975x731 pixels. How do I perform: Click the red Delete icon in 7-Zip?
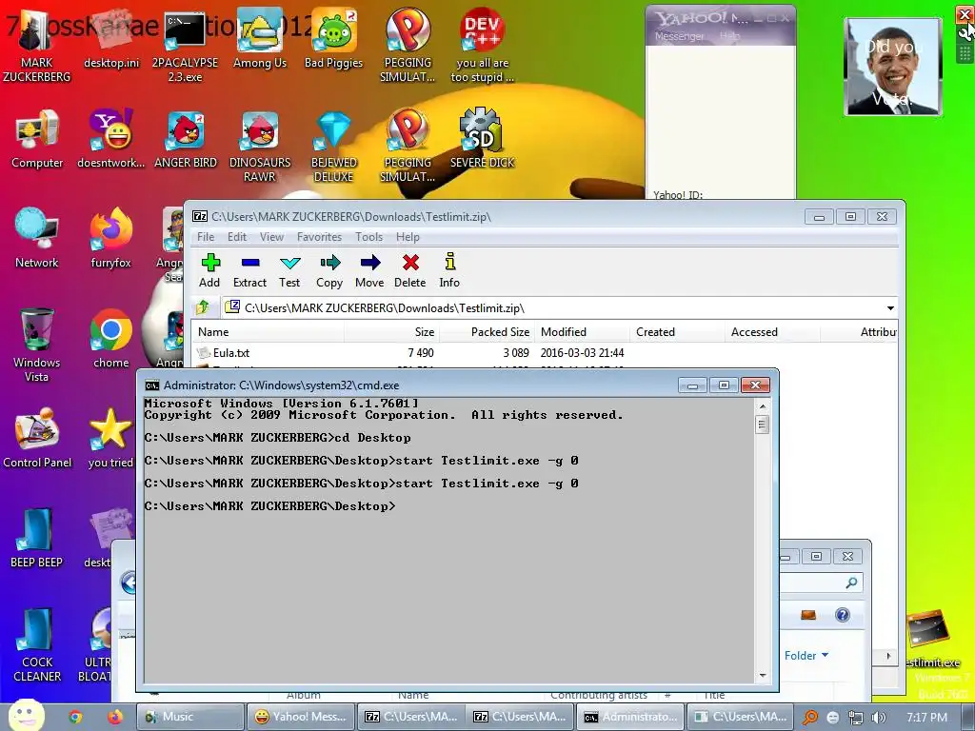(x=410, y=270)
